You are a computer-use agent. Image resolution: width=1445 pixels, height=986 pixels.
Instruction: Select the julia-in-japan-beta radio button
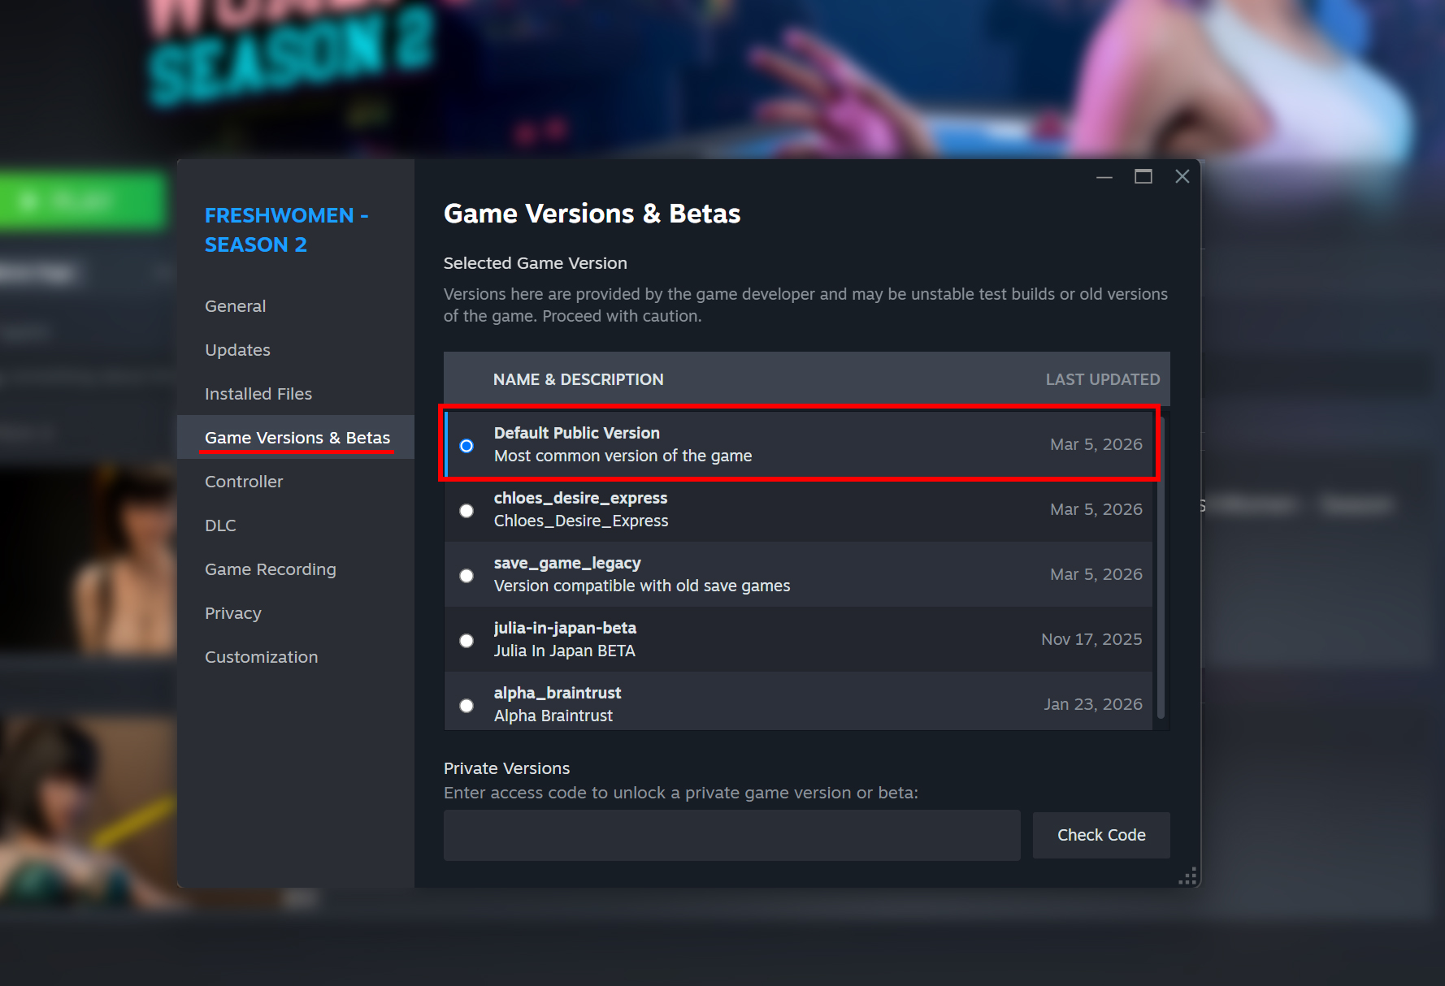[466, 640]
